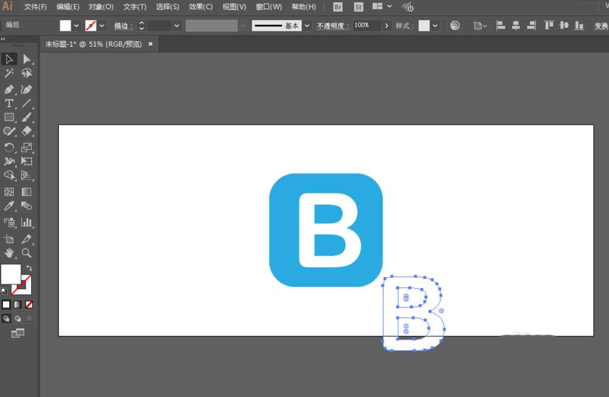Select the Gradient tool
The height and width of the screenshot is (397, 609).
tap(26, 192)
